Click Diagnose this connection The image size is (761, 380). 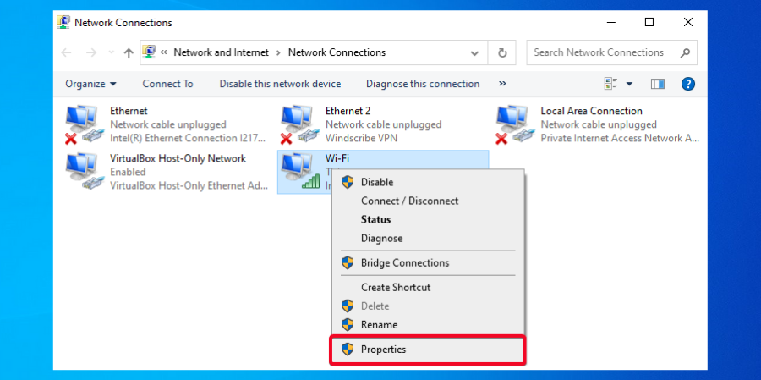(423, 84)
